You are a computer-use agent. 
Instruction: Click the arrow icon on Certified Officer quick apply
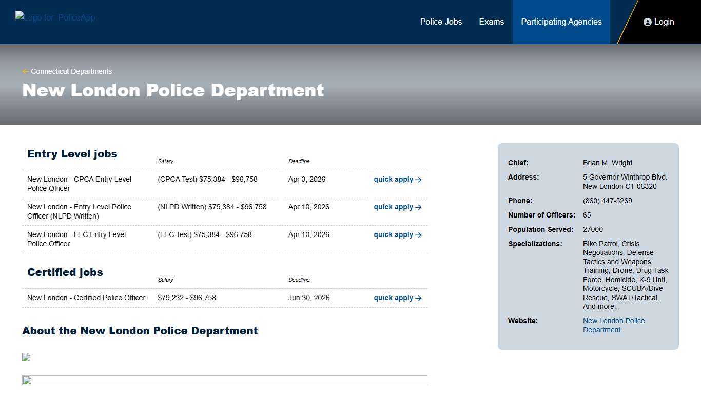tap(418, 298)
